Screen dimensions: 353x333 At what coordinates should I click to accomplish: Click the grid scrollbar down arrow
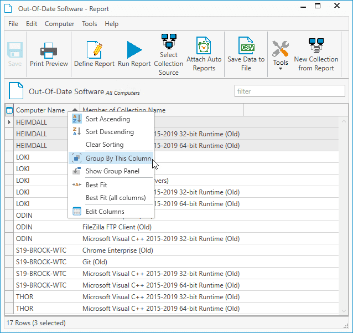[x=344, y=311]
